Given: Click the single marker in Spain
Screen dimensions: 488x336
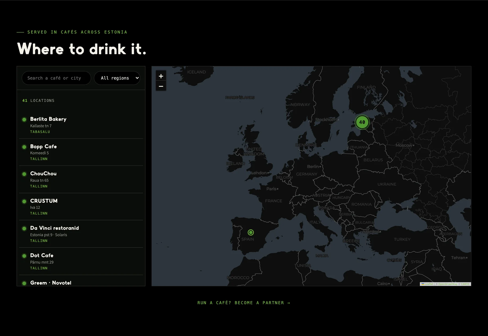Looking at the screenshot, I should pos(251,232).
